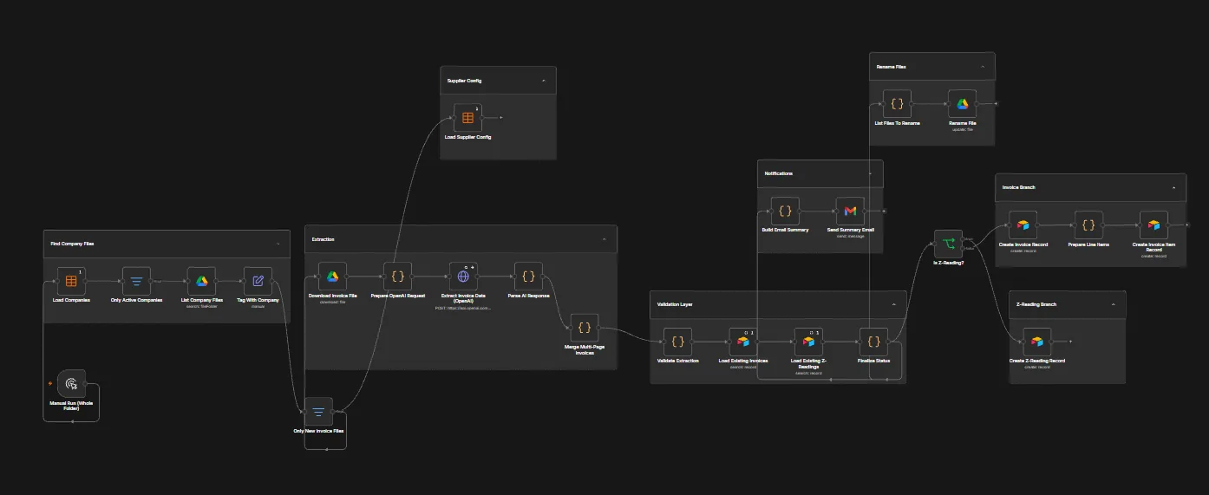Select the Prepare OpenAI Request code node
Viewport: 1209px width, 495px height.
(x=398, y=277)
